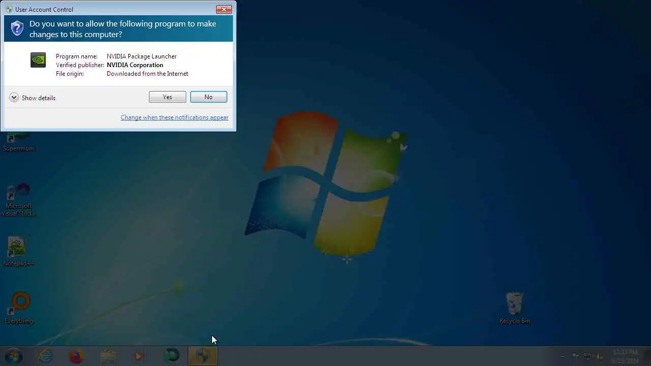Click the small title bar shield icon
Image resolution: width=651 pixels, height=366 pixels.
click(x=9, y=9)
